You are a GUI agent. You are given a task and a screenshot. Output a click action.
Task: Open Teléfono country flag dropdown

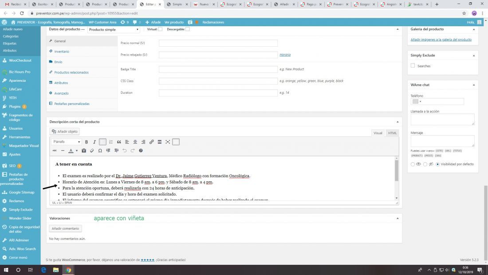(417, 101)
